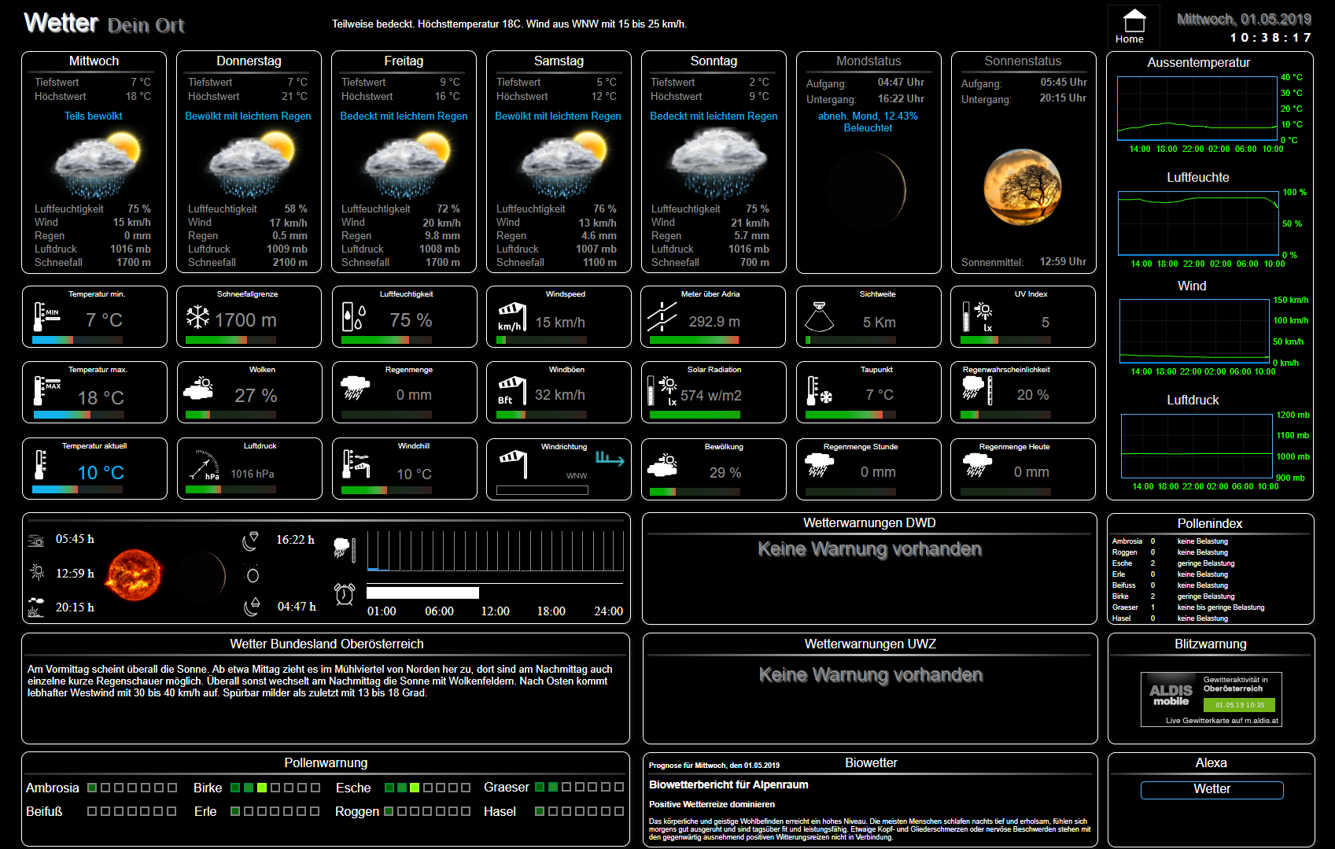Click the Luftfeuchte chart
Image resolution: width=1335 pixels, height=849 pixels.
(1198, 223)
